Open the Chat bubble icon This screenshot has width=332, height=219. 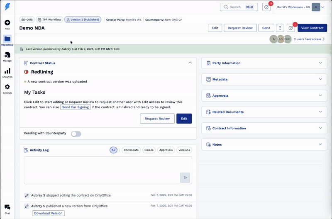[x=7, y=207]
